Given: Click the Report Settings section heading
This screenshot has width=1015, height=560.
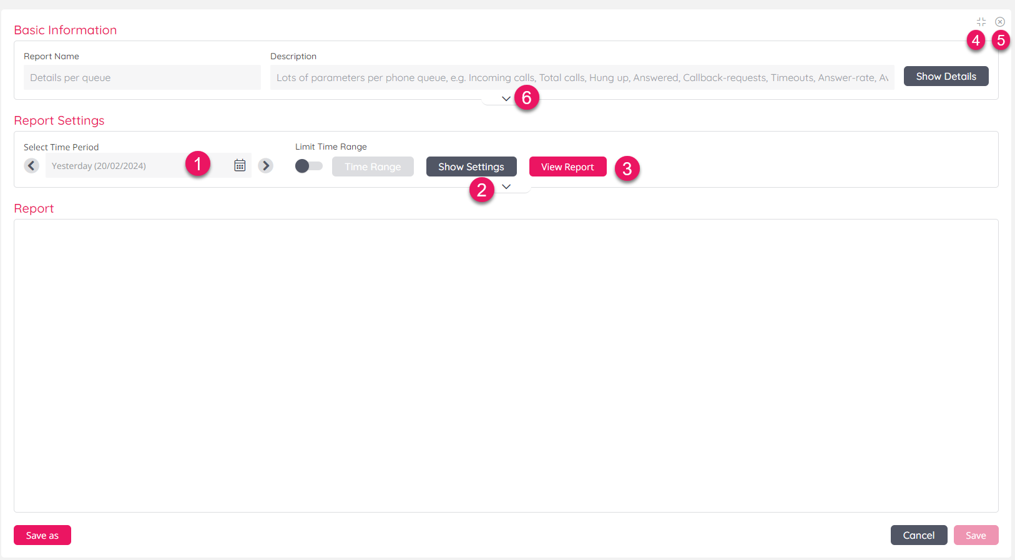Looking at the screenshot, I should 59,120.
